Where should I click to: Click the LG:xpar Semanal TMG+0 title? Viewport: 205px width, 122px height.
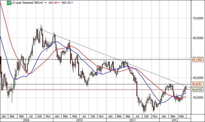(27, 3)
